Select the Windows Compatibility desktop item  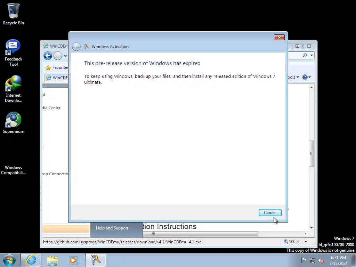pyautogui.click(x=14, y=170)
